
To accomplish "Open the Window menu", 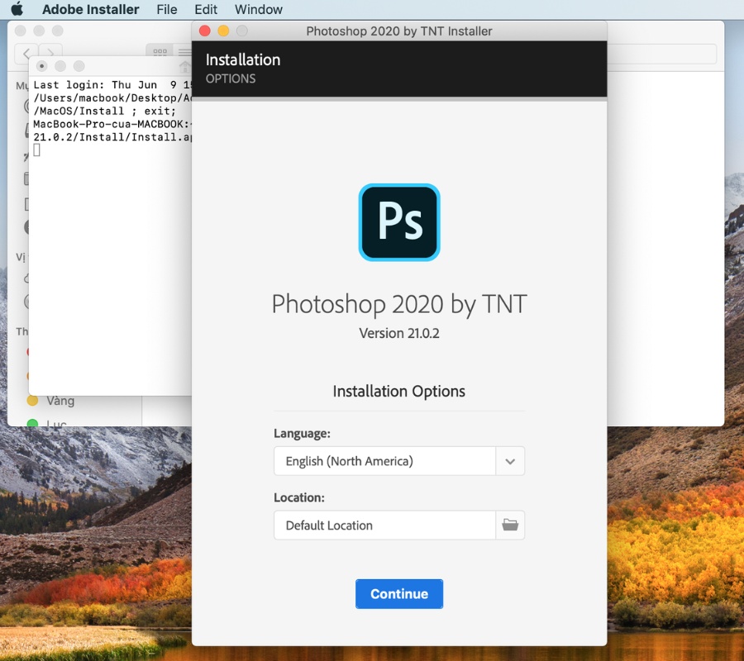I will click(x=258, y=10).
